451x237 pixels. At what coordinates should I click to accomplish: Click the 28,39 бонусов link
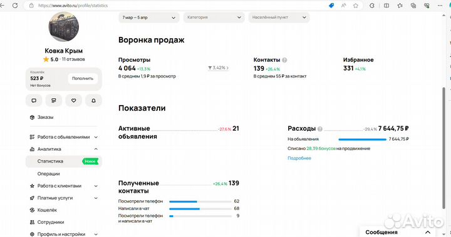point(321,149)
